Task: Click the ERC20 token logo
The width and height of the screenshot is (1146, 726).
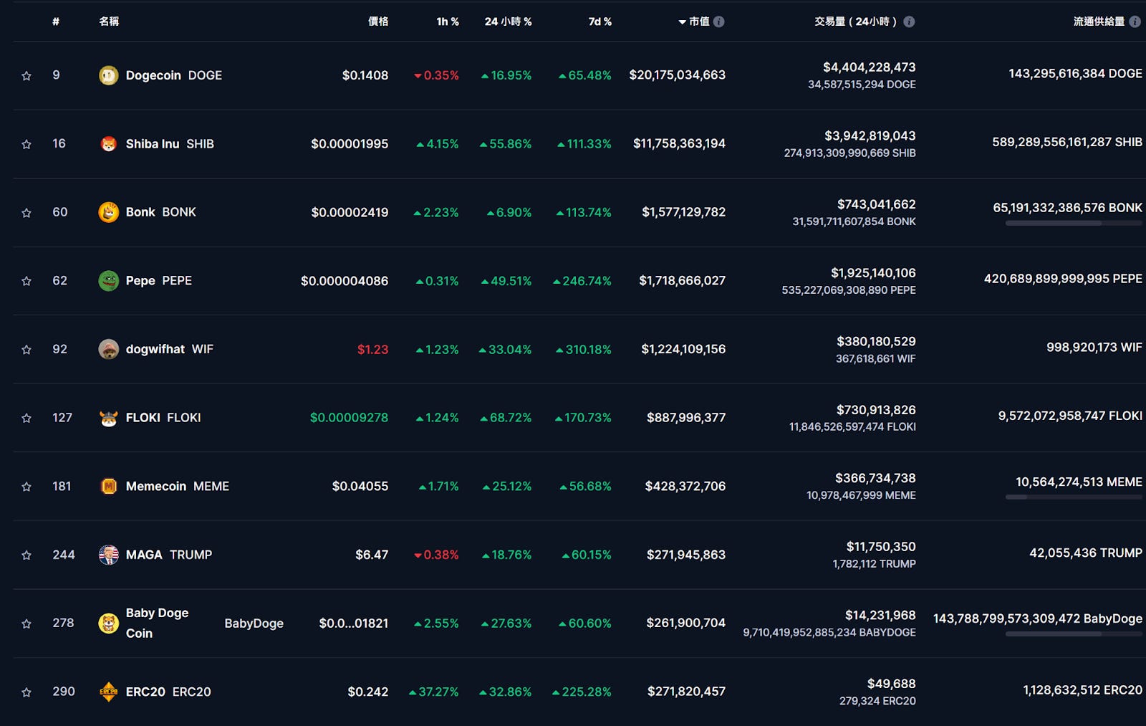Action: (108, 692)
